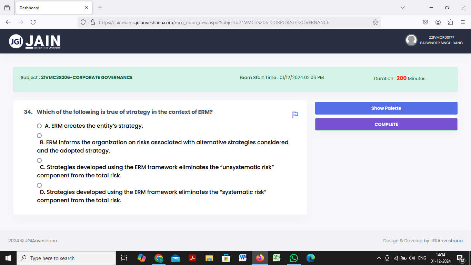Click the speaker icon in system tray

coord(412,258)
